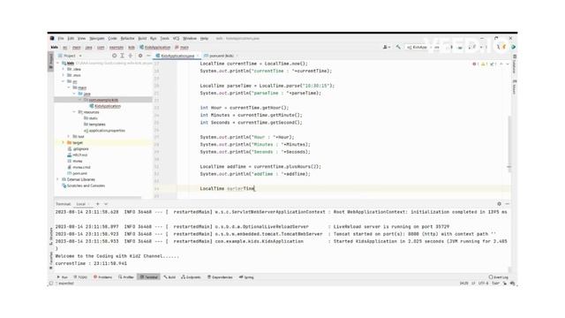Image resolution: width=565 pixels, height=318 pixels.
Task: Open the Edit menu
Action: point(71,38)
